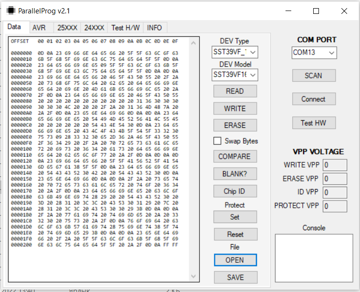The height and width of the screenshot is (292, 360).
Task: Click the OFFSET header label
Action: pos(20,41)
